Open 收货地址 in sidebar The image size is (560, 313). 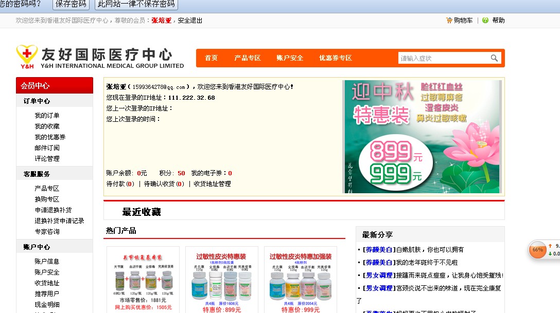[47, 283]
